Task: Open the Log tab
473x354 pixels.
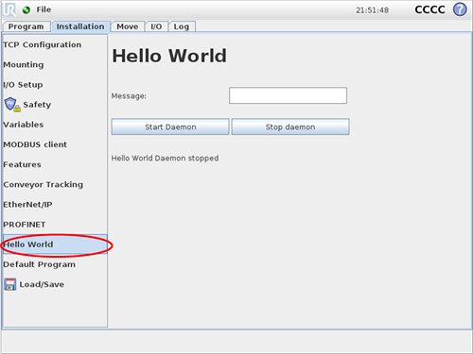Action: click(182, 26)
